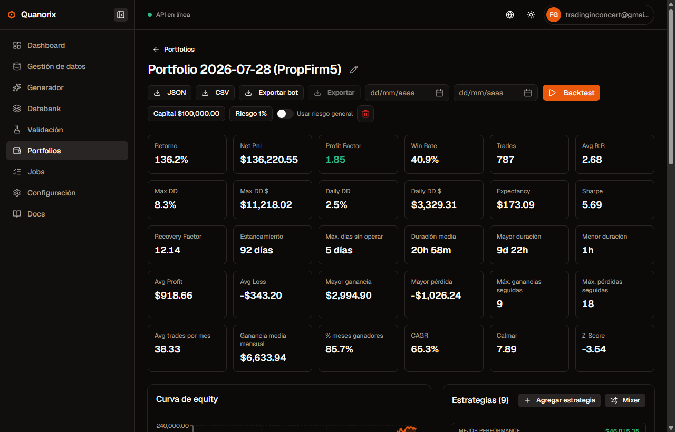Click the CAGR 65.3% card
The width and height of the screenshot is (675, 432).
pyautogui.click(x=444, y=348)
